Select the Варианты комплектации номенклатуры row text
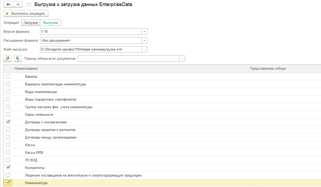The image size is (321, 187). coord(55,84)
